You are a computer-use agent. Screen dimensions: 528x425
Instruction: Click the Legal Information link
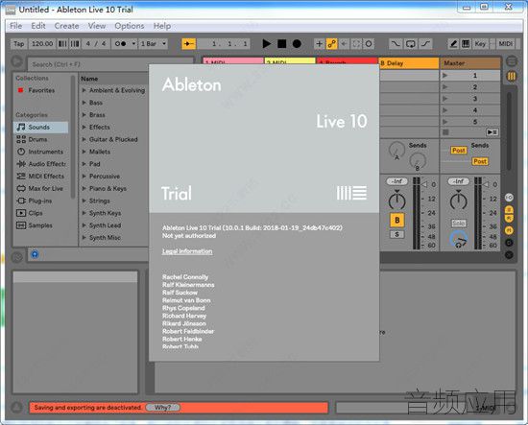click(x=187, y=251)
